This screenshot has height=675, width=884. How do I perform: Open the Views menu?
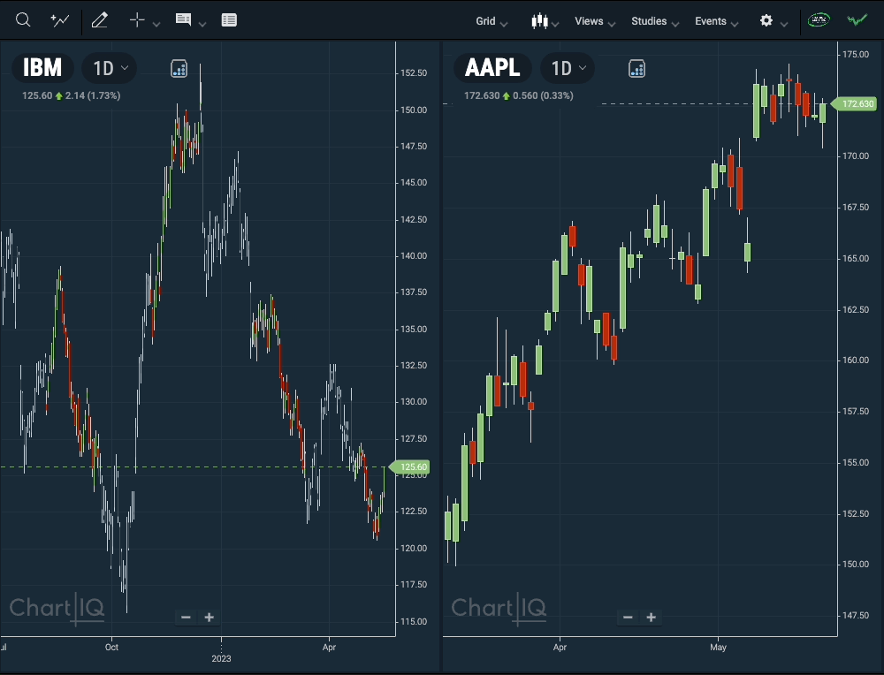pos(595,21)
